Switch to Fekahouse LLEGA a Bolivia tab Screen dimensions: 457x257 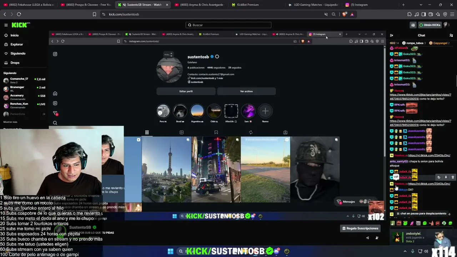29,5
